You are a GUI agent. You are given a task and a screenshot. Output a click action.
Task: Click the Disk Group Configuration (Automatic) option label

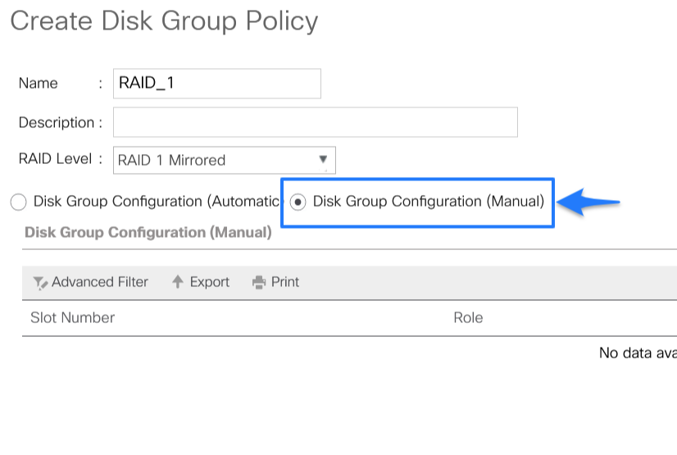[x=156, y=202]
